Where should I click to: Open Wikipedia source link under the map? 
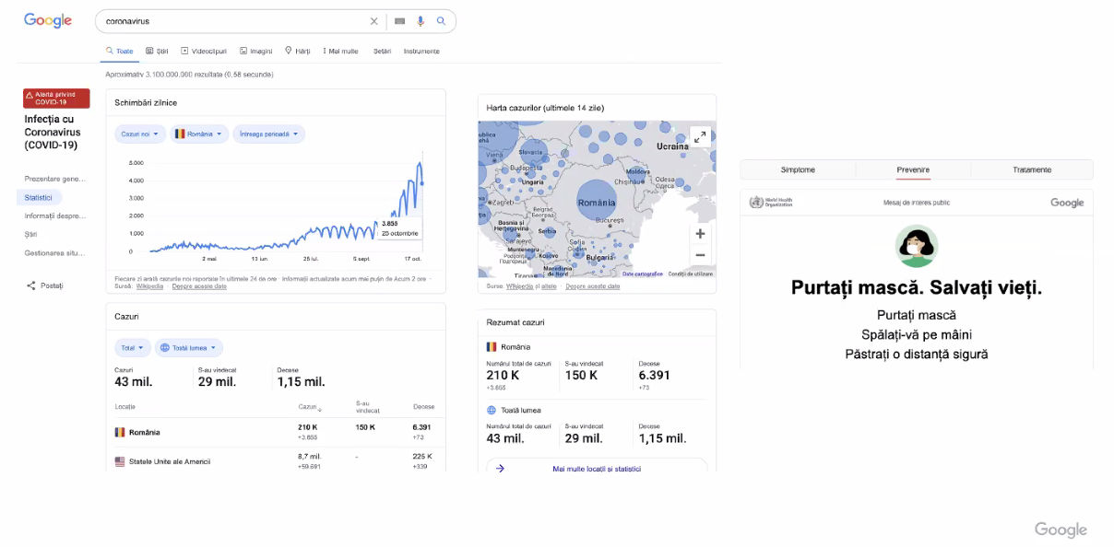[x=520, y=285]
